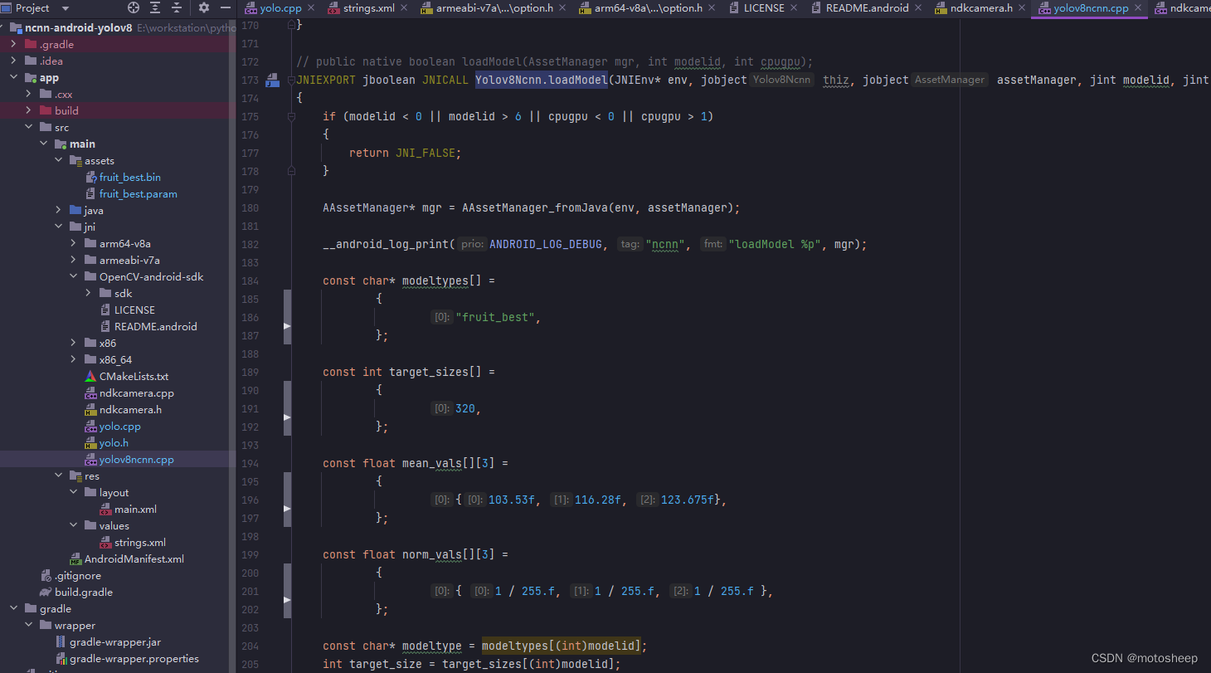Close the strings.xml tab
The image size is (1211, 673).
pyautogui.click(x=404, y=8)
